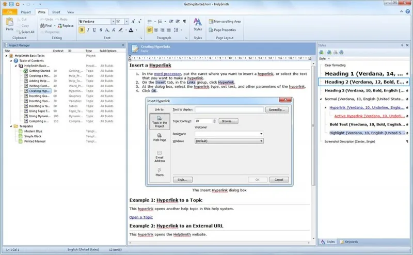This screenshot has height=255, width=413.
Task: Open the Verdana font name dropdown
Action: point(113,21)
